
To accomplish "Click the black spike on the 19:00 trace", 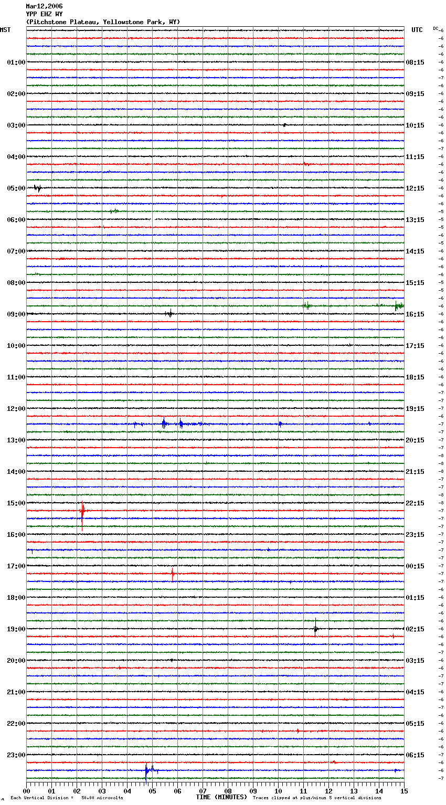I will point(315,629).
